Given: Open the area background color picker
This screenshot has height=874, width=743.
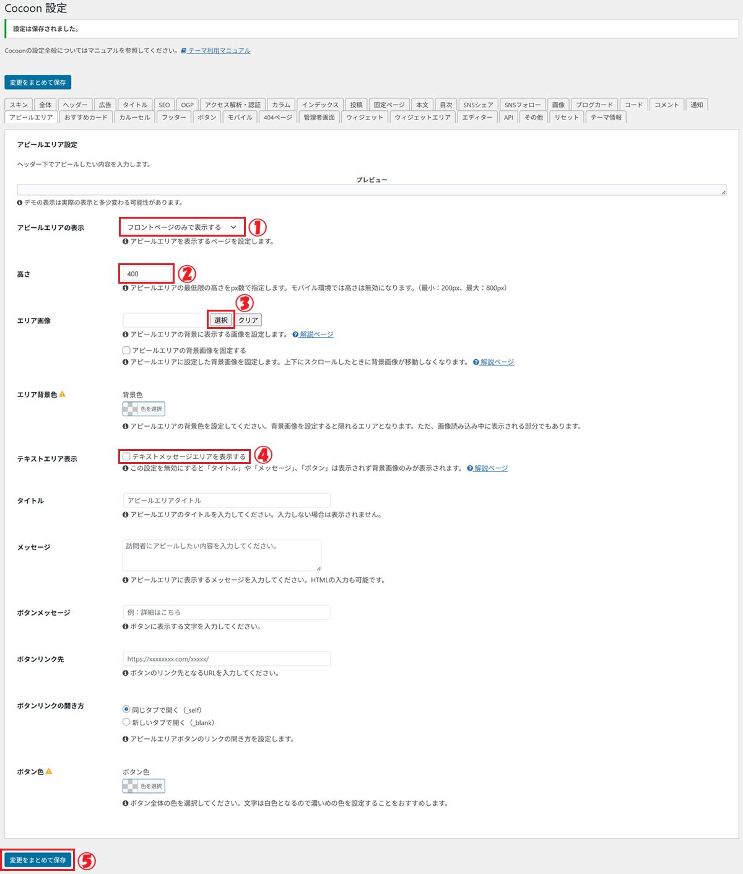Looking at the screenshot, I should tap(144, 409).
